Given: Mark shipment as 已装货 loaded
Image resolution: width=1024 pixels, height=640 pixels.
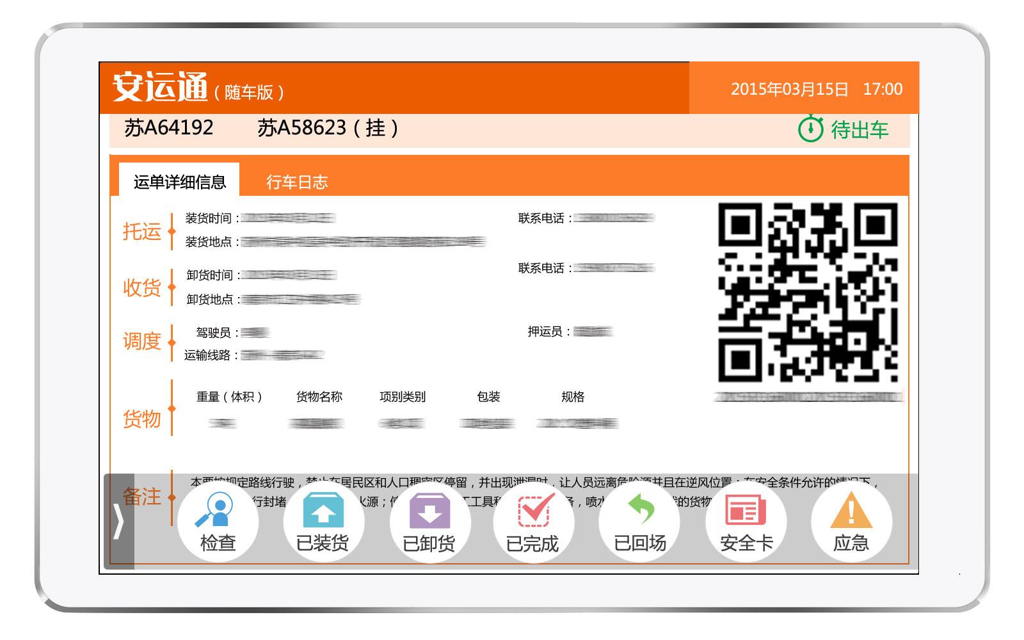Looking at the screenshot, I should pyautogui.click(x=323, y=522).
